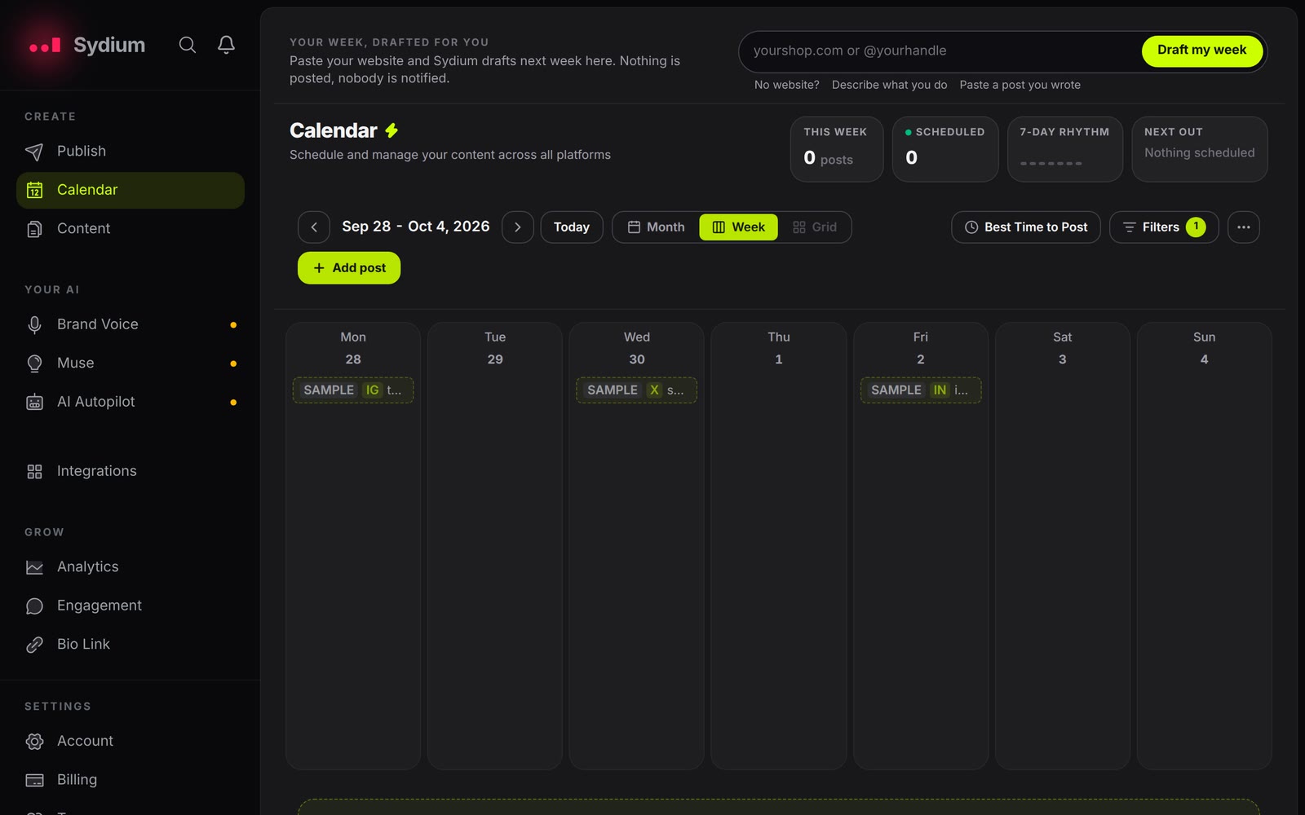Open the Analytics page
The width and height of the screenshot is (1305, 815).
130,567
